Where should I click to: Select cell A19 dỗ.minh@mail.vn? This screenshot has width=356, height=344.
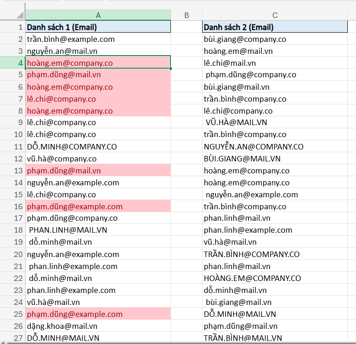(98, 242)
